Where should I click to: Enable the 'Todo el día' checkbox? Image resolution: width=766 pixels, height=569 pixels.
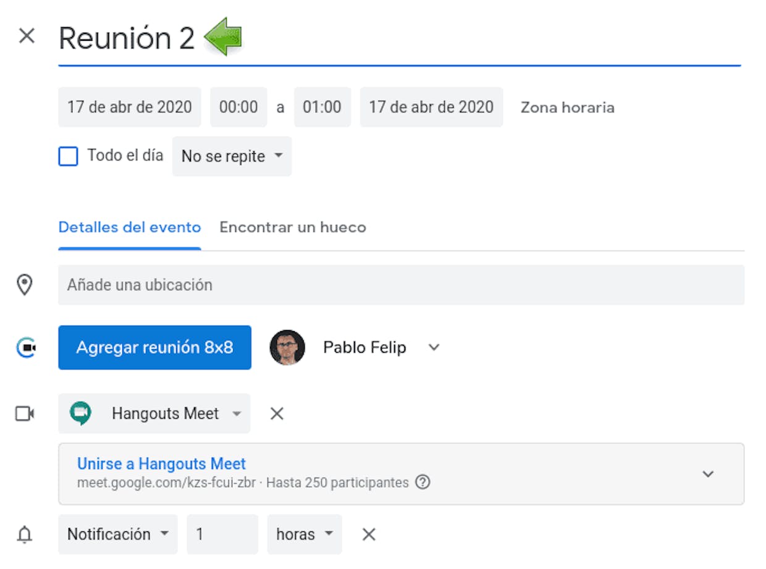pyautogui.click(x=68, y=156)
